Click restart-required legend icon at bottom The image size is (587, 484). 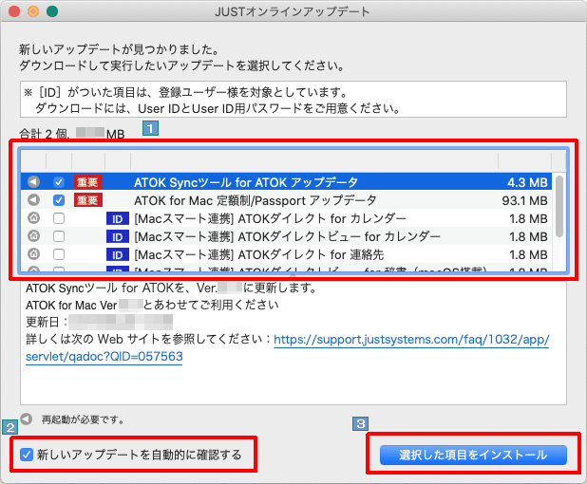(27, 419)
